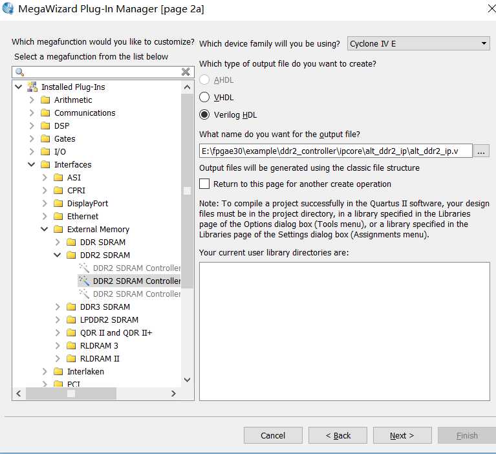Expand the Gates category
496x454 pixels.
[x=32, y=139]
